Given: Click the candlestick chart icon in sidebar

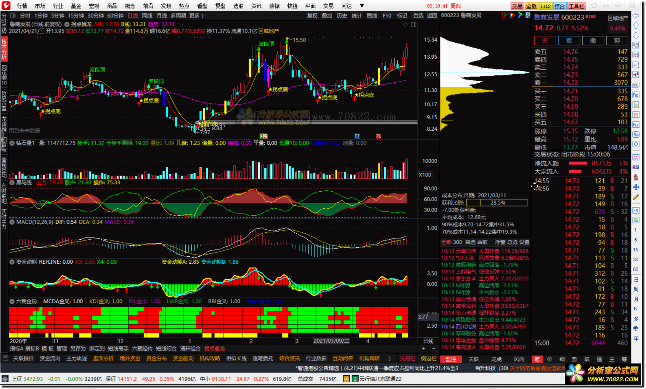Looking at the screenshot, I should coord(636,75).
